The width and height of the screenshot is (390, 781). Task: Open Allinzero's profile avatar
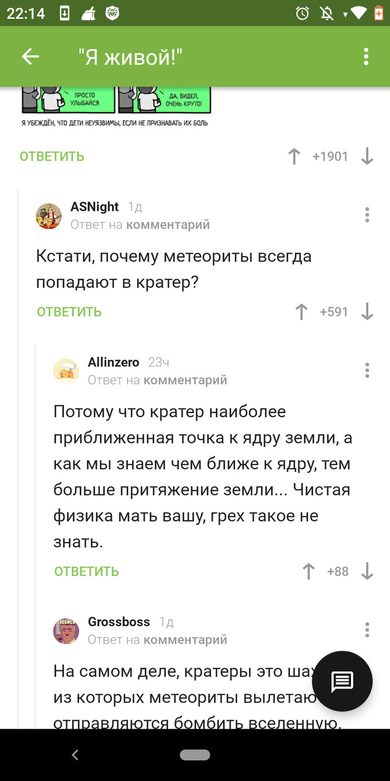[66, 371]
